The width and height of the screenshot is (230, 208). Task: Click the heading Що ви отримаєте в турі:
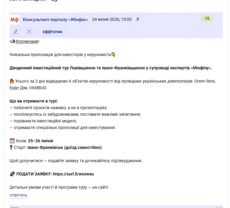34,101
